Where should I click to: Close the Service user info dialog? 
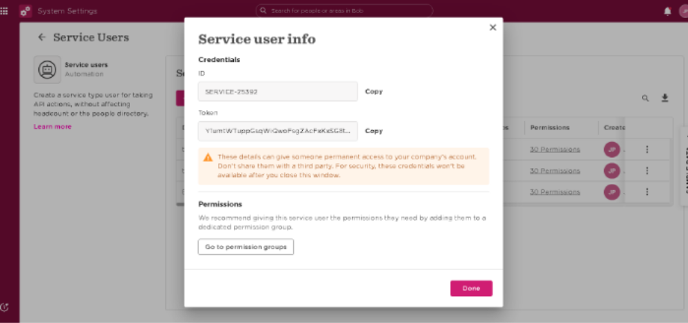point(493,28)
